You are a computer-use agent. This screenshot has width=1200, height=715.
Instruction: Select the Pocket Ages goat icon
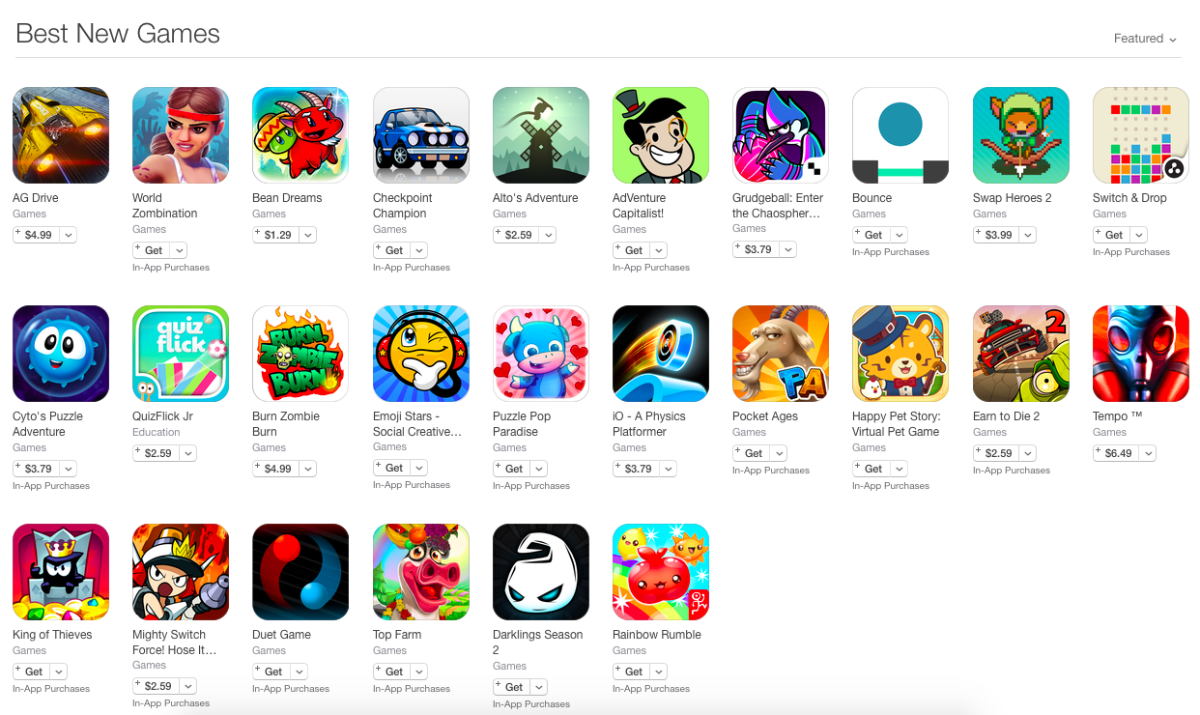(x=781, y=354)
